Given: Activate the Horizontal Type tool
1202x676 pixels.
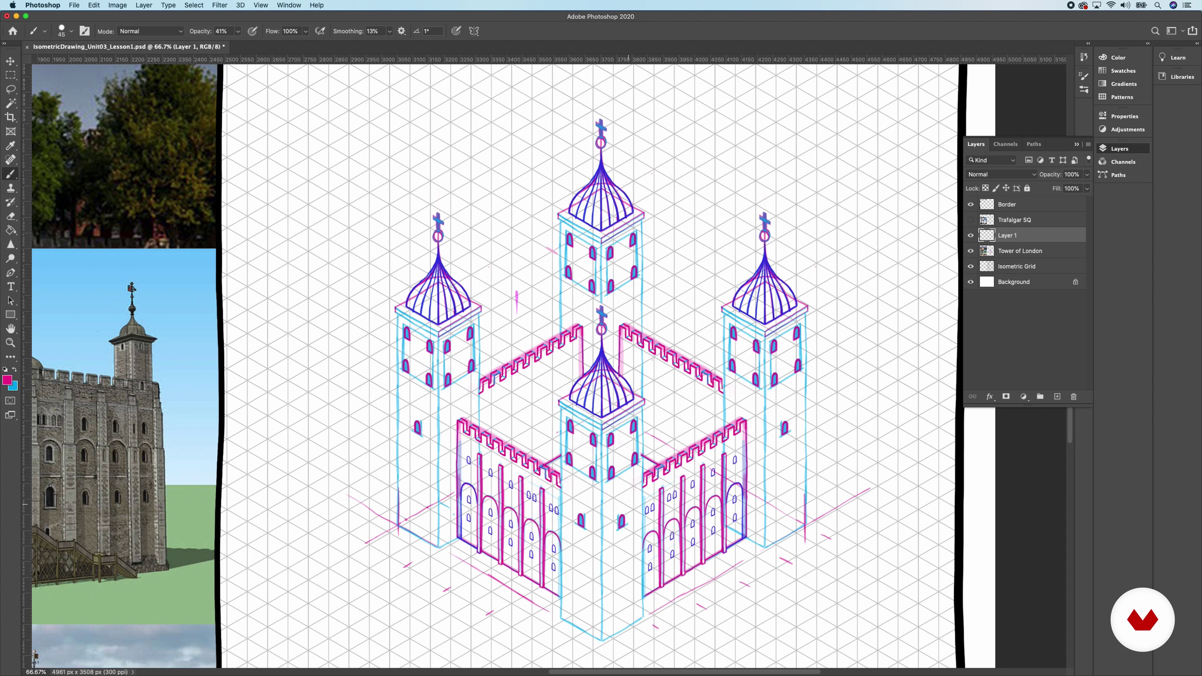Looking at the screenshot, I should point(10,286).
